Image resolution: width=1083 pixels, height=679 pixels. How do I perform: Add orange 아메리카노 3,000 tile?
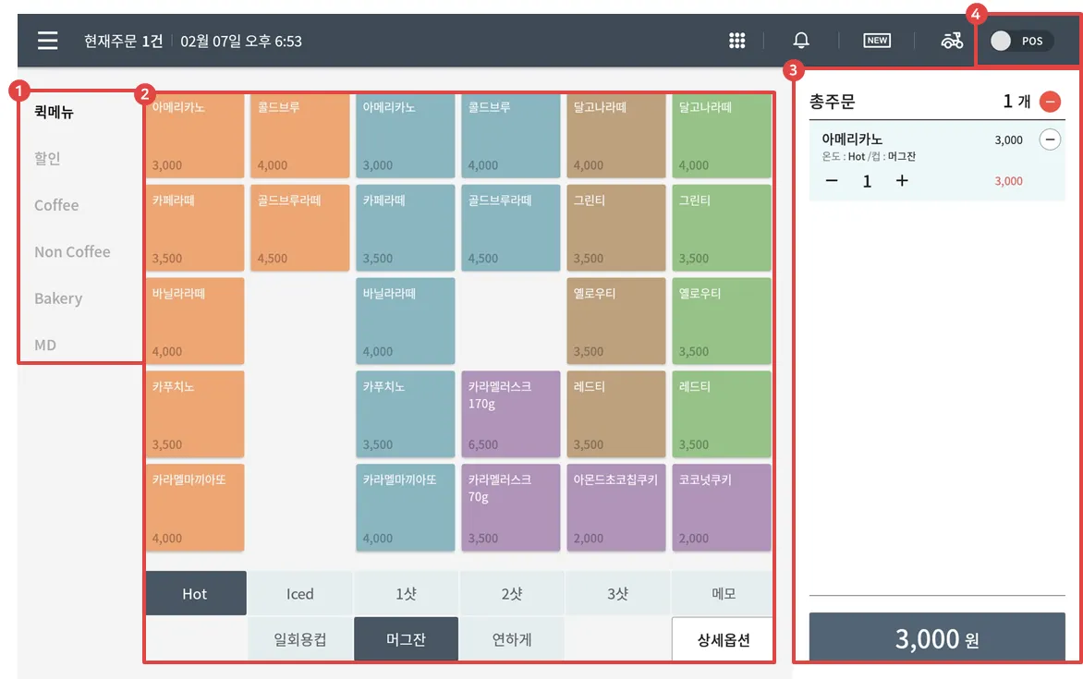[x=195, y=136]
